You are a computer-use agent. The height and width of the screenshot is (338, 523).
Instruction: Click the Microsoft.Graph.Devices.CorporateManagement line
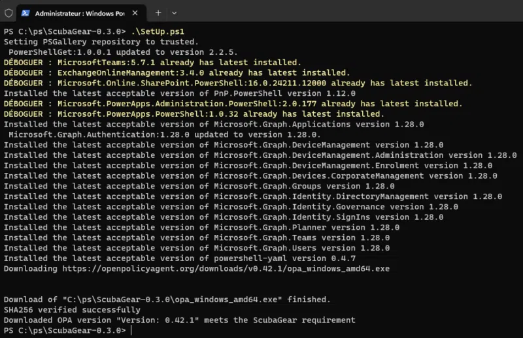[250, 176]
